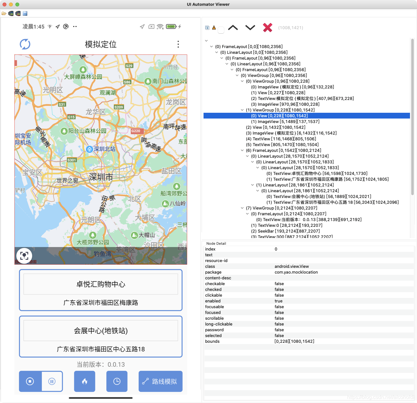Go to next node with down chevron

pos(250,28)
